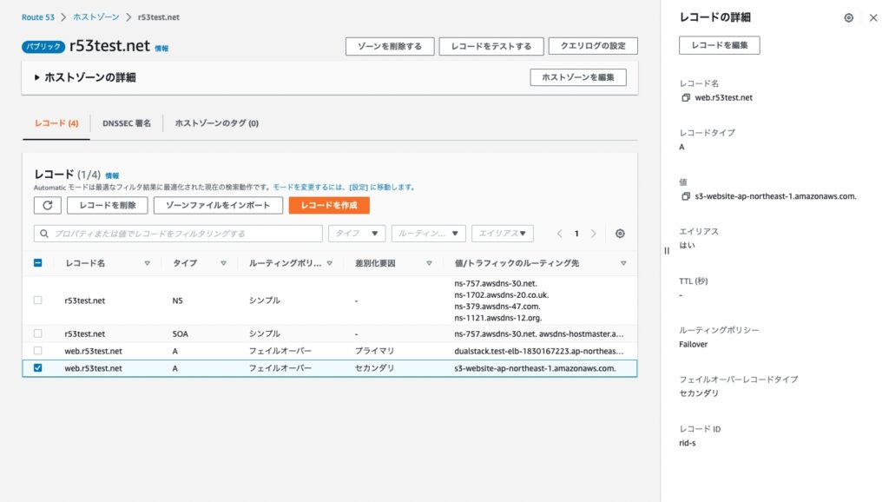Click the ns-757.awsdns-30.net. value text
Screen dimensions: 889x502
496,284
